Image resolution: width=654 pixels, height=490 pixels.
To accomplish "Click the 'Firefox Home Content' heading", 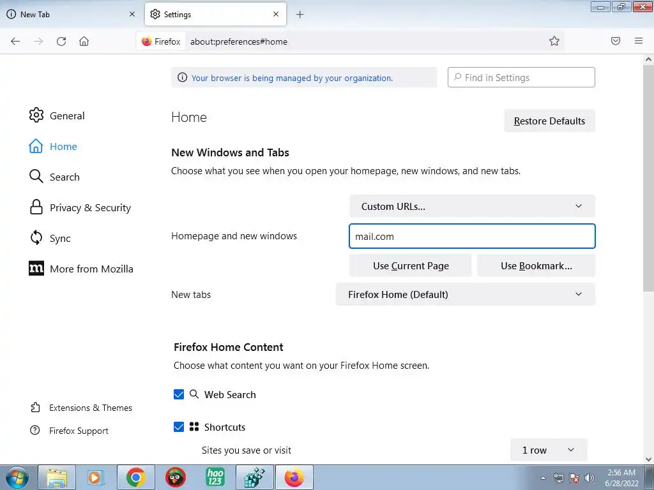I will pyautogui.click(x=229, y=347).
